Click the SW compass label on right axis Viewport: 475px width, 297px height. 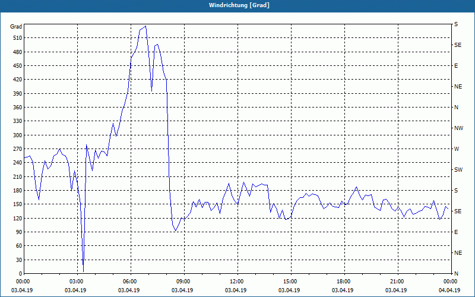458,170
